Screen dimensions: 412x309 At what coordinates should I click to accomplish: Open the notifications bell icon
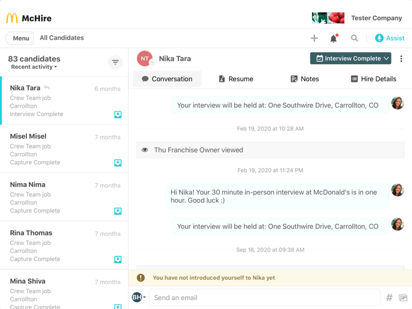click(334, 38)
